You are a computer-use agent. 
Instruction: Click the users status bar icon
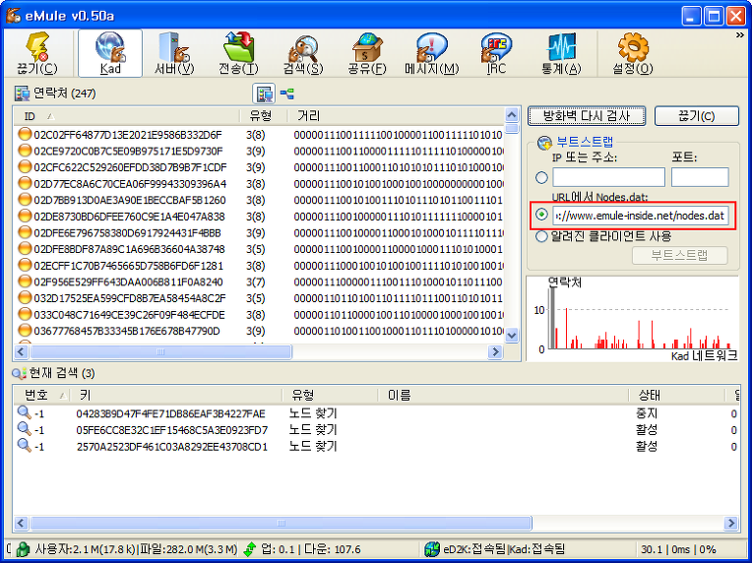pyautogui.click(x=23, y=549)
